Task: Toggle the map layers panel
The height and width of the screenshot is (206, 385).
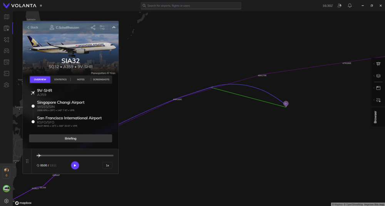Action: pyautogui.click(x=378, y=76)
